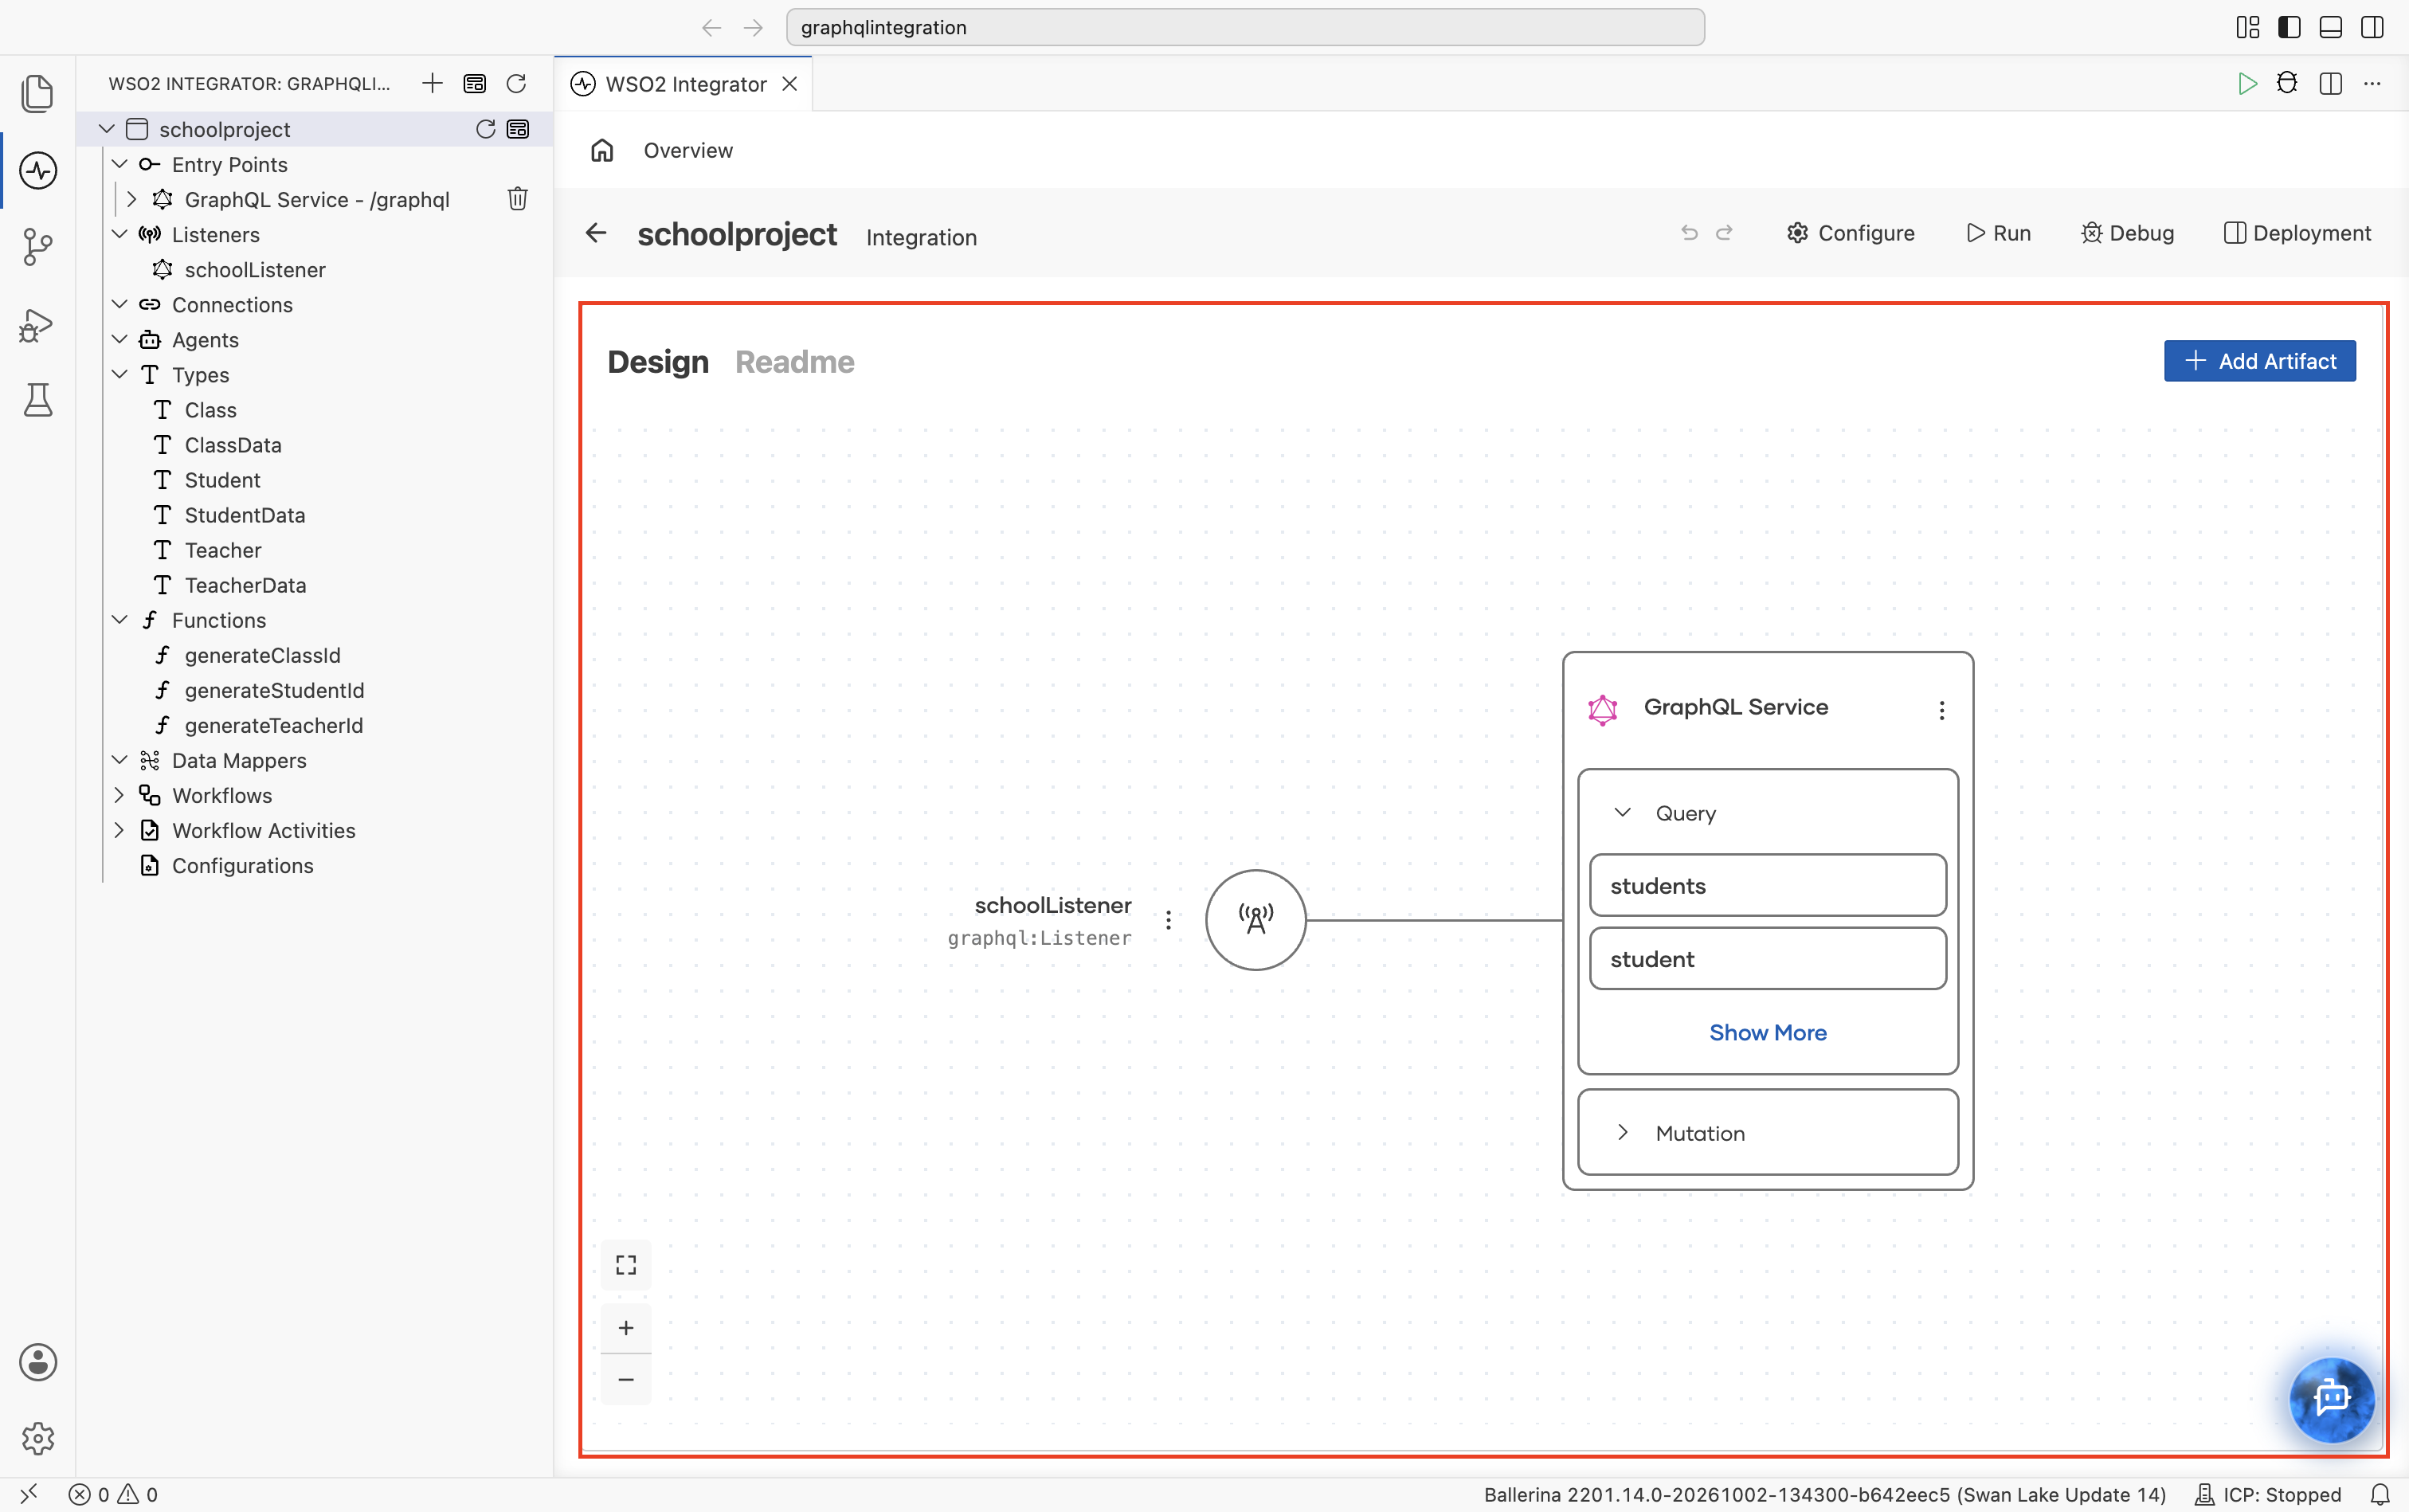This screenshot has width=2409, height=1512.
Task: Delete the GraphQL Service entry via trash icon
Action: pyautogui.click(x=517, y=199)
